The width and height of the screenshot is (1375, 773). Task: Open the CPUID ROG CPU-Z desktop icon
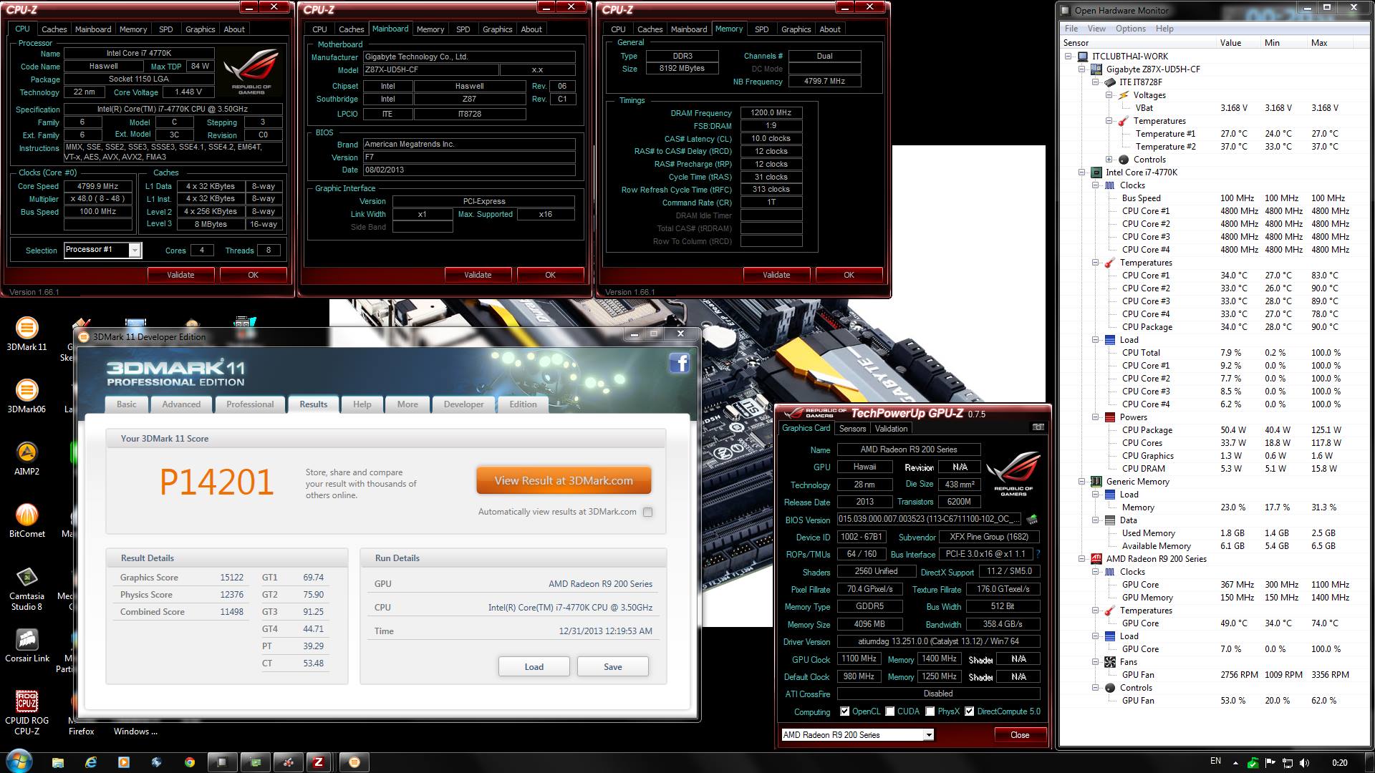(x=26, y=702)
